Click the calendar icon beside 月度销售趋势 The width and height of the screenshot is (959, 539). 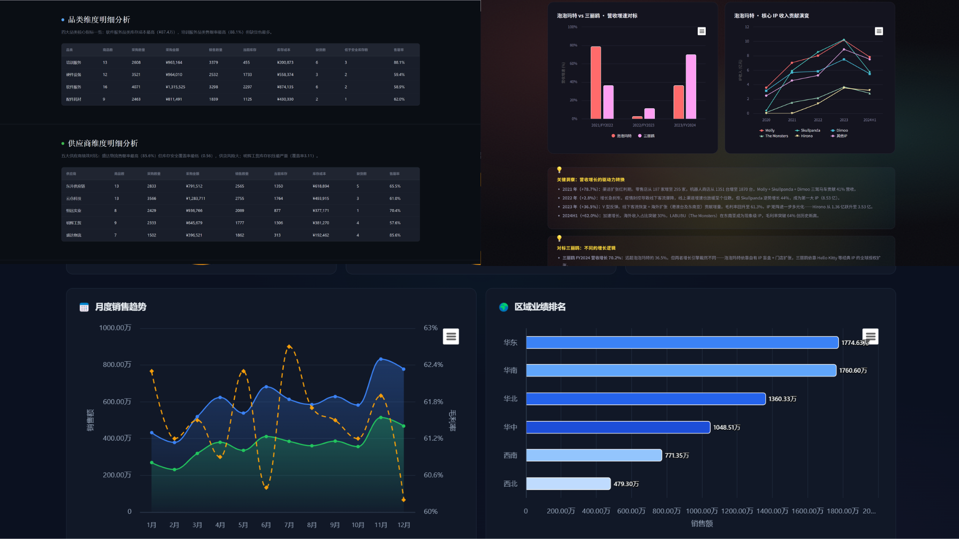[84, 307]
